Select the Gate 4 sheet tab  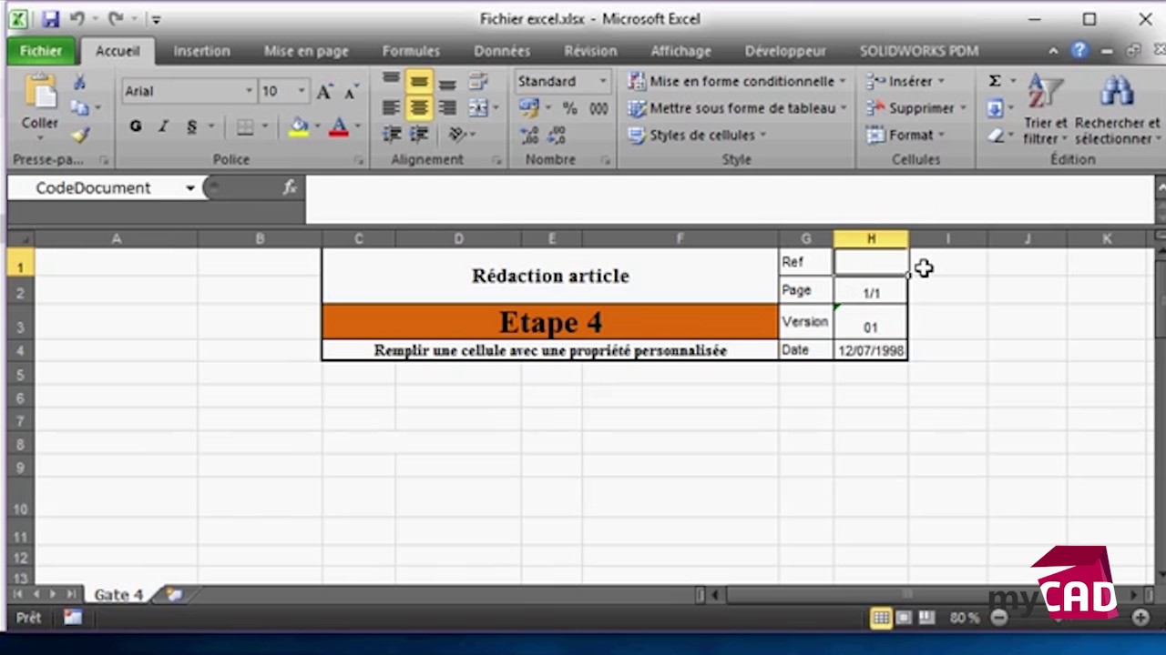coord(118,594)
